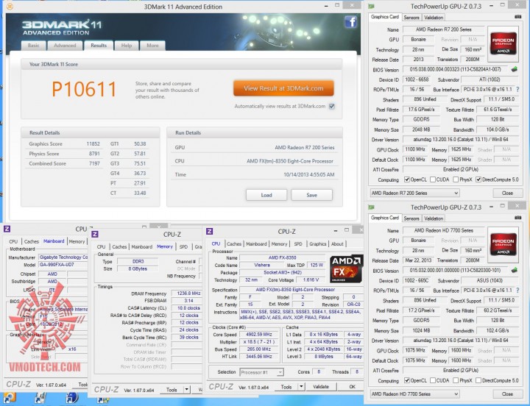The width and height of the screenshot is (530, 406).
Task: Click Bus Interface question mark in top GPU-Z
Action: pos(517,90)
